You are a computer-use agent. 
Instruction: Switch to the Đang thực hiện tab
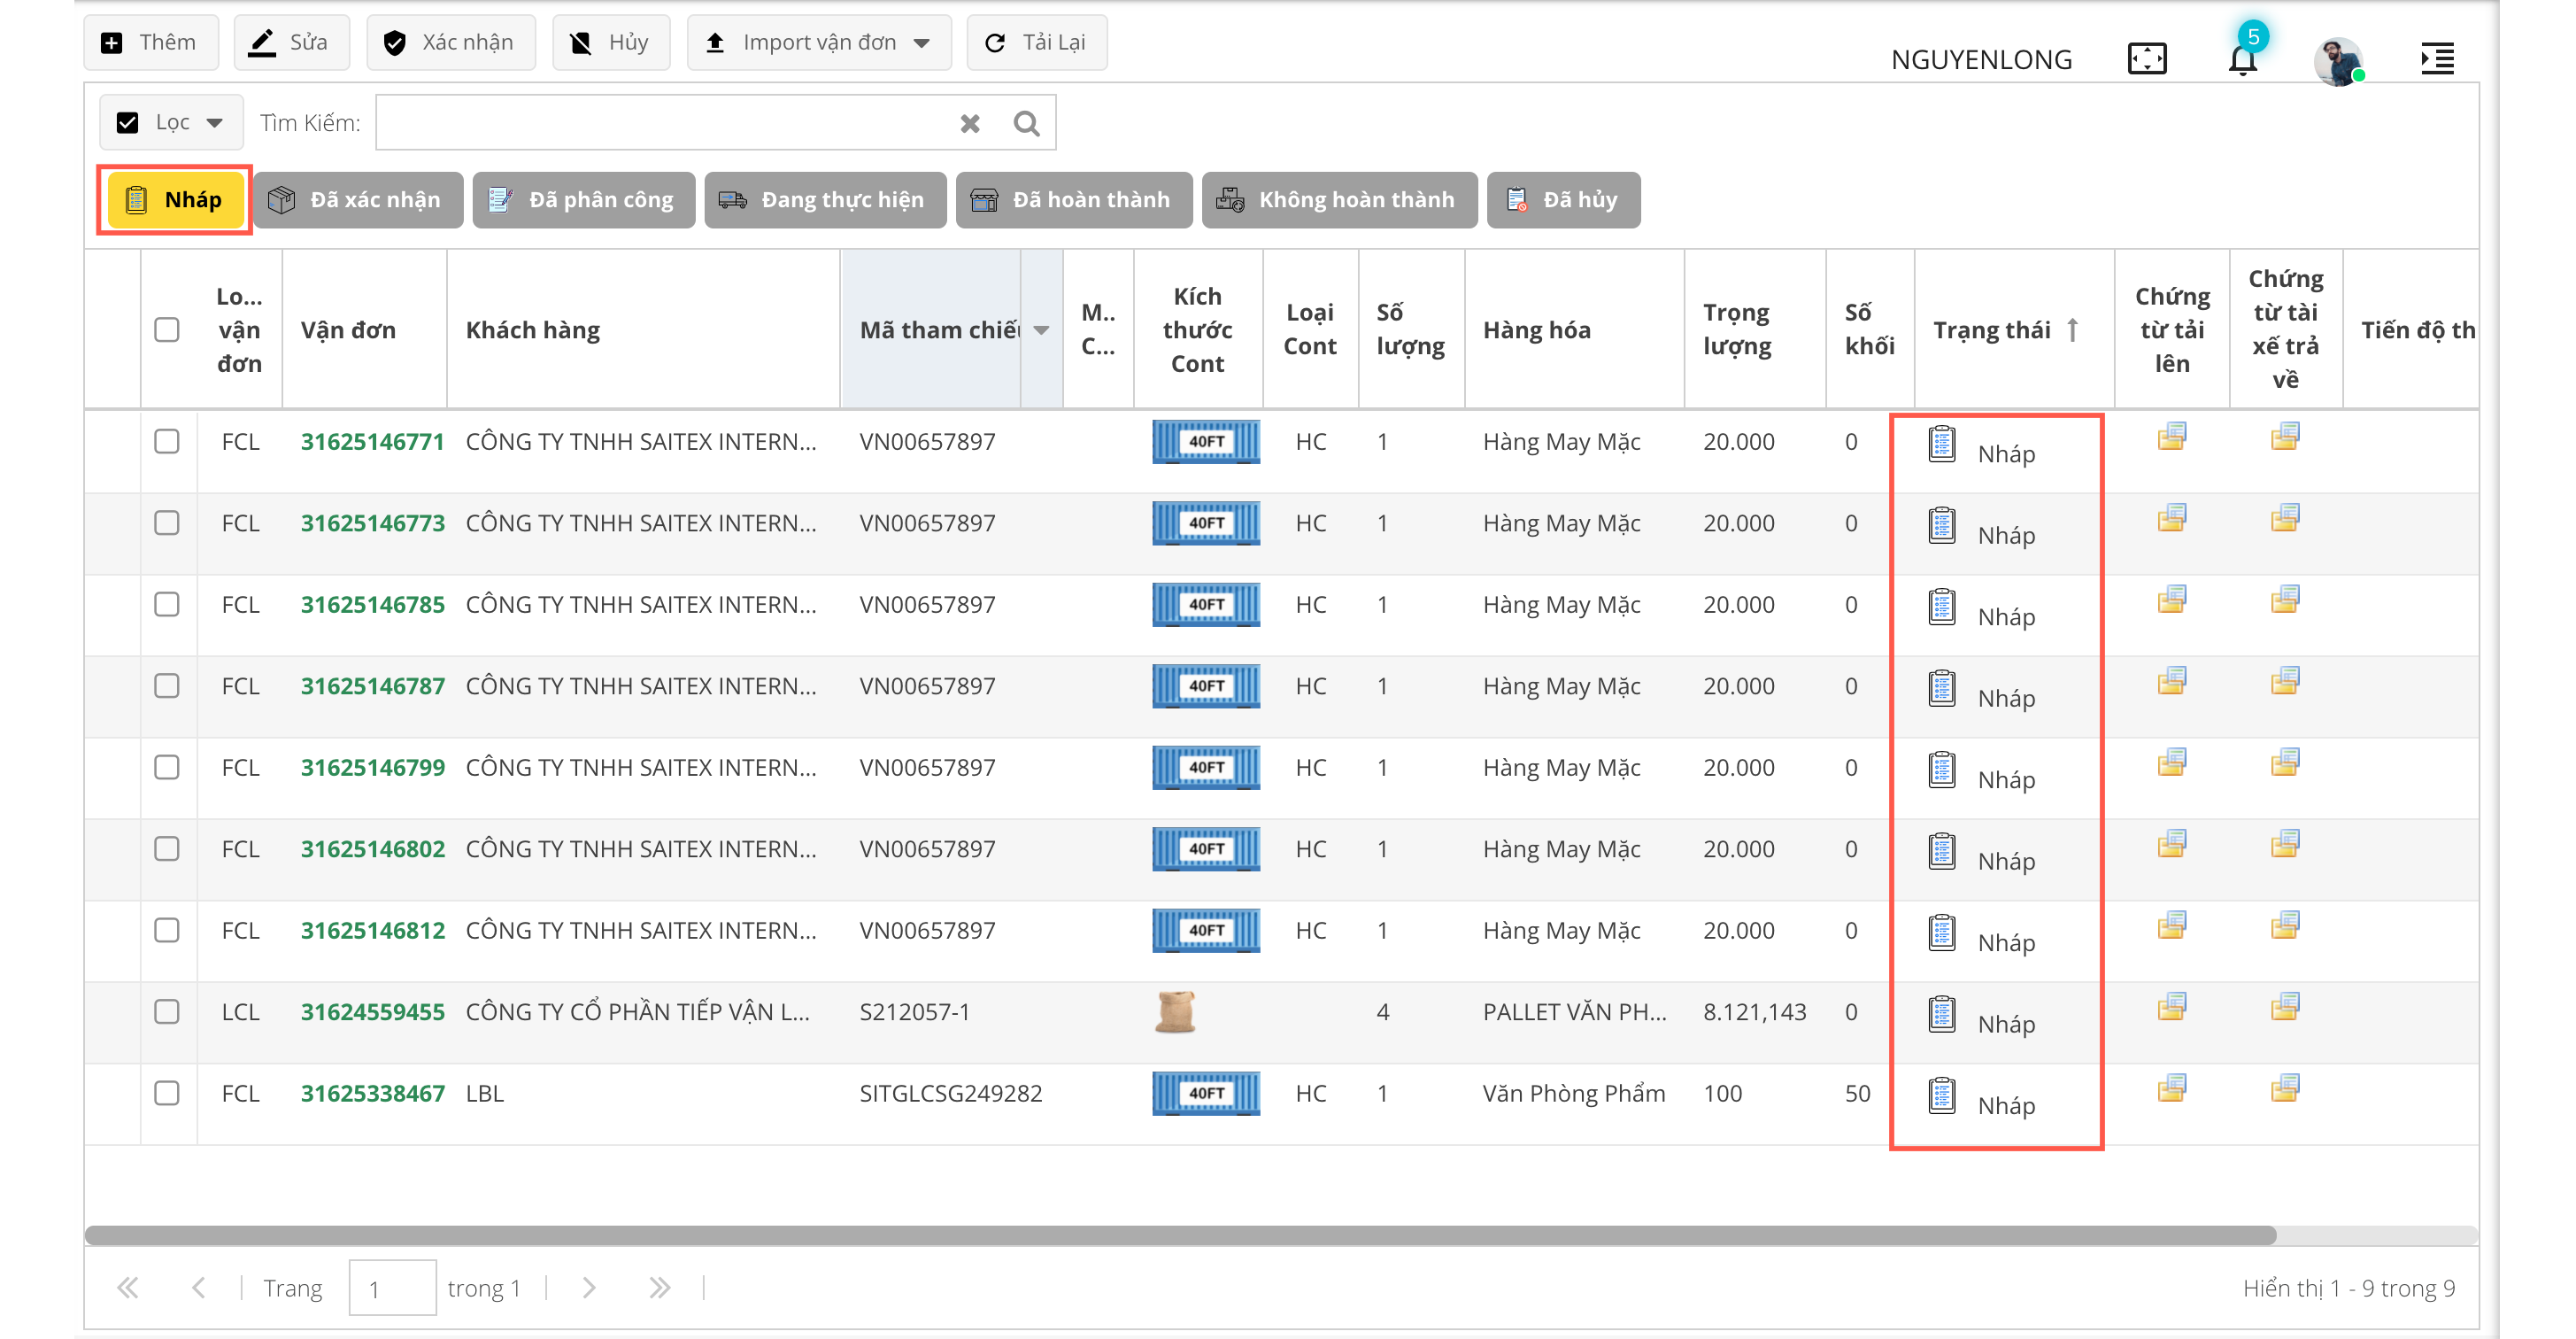(825, 200)
